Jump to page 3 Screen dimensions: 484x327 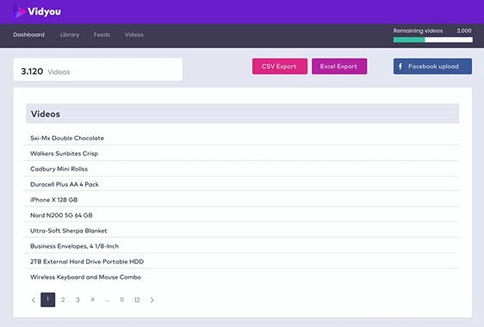pos(78,299)
